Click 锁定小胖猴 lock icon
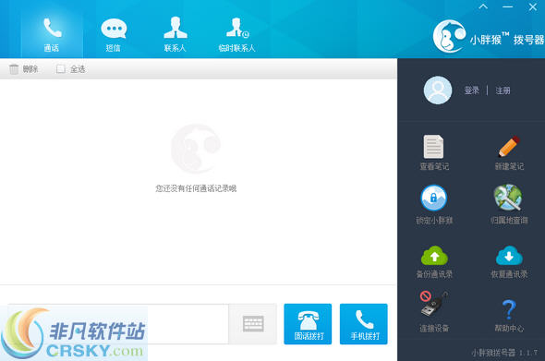 (434, 199)
